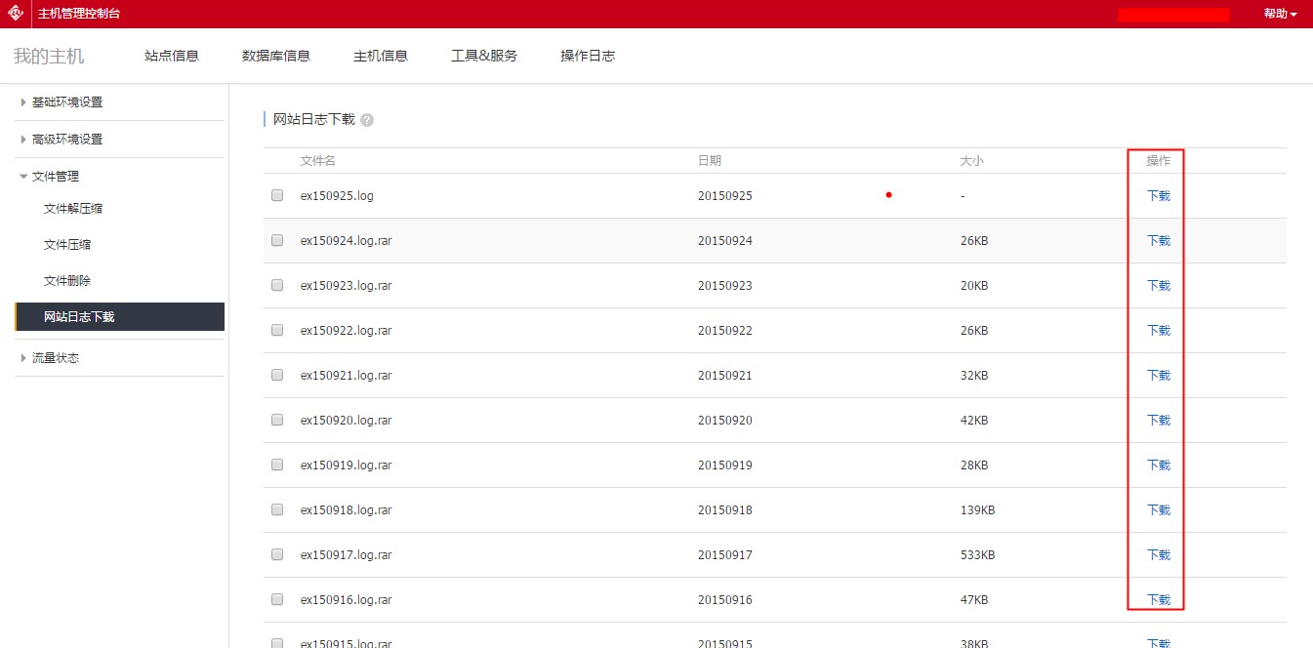
Task: Enable the checkbox for ex150917.log.rar
Action: (x=277, y=554)
